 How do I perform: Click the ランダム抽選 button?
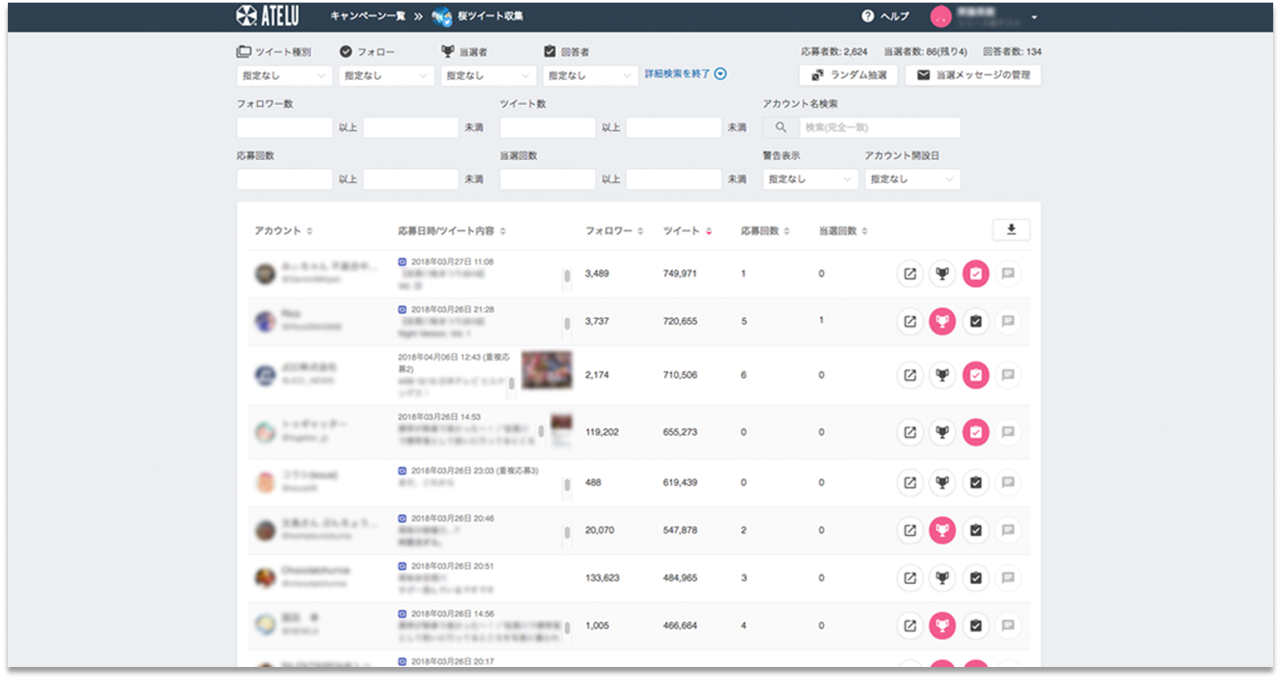click(849, 75)
